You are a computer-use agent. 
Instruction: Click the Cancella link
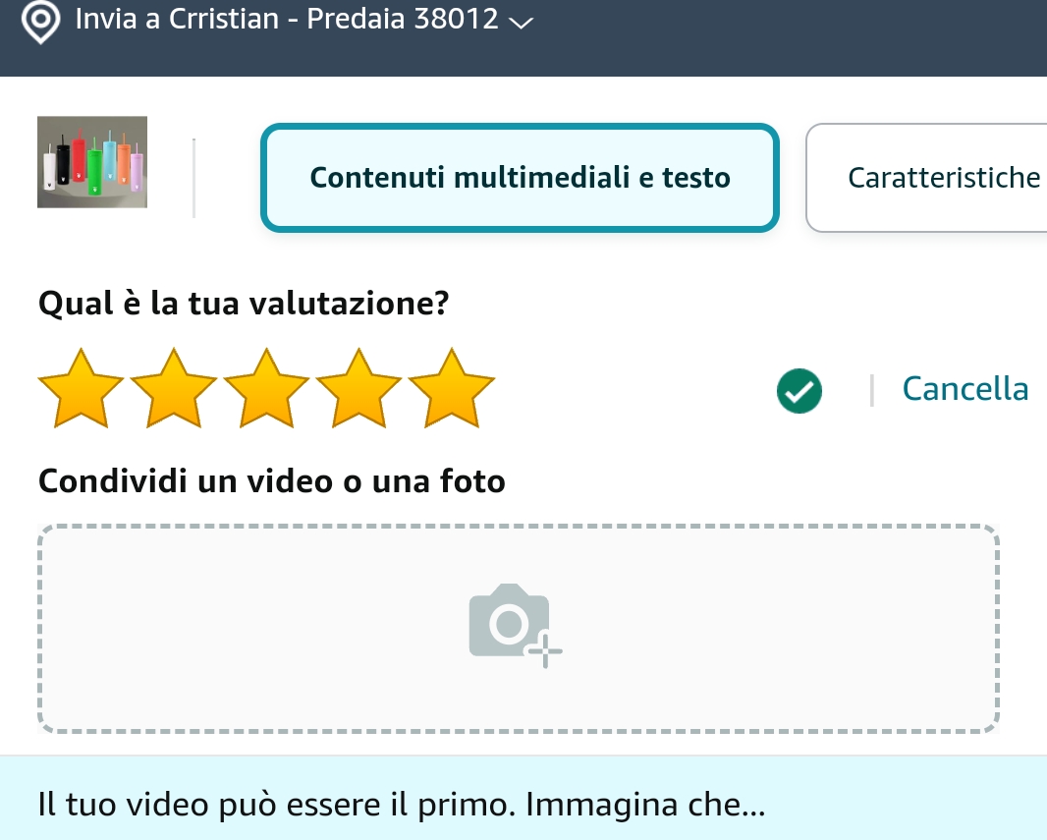point(964,389)
